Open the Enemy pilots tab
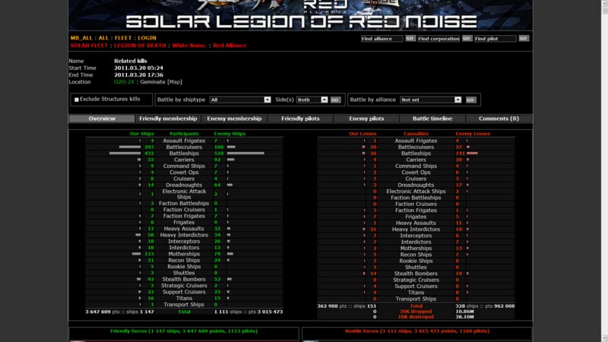Image resolution: width=608 pixels, height=342 pixels. [366, 119]
